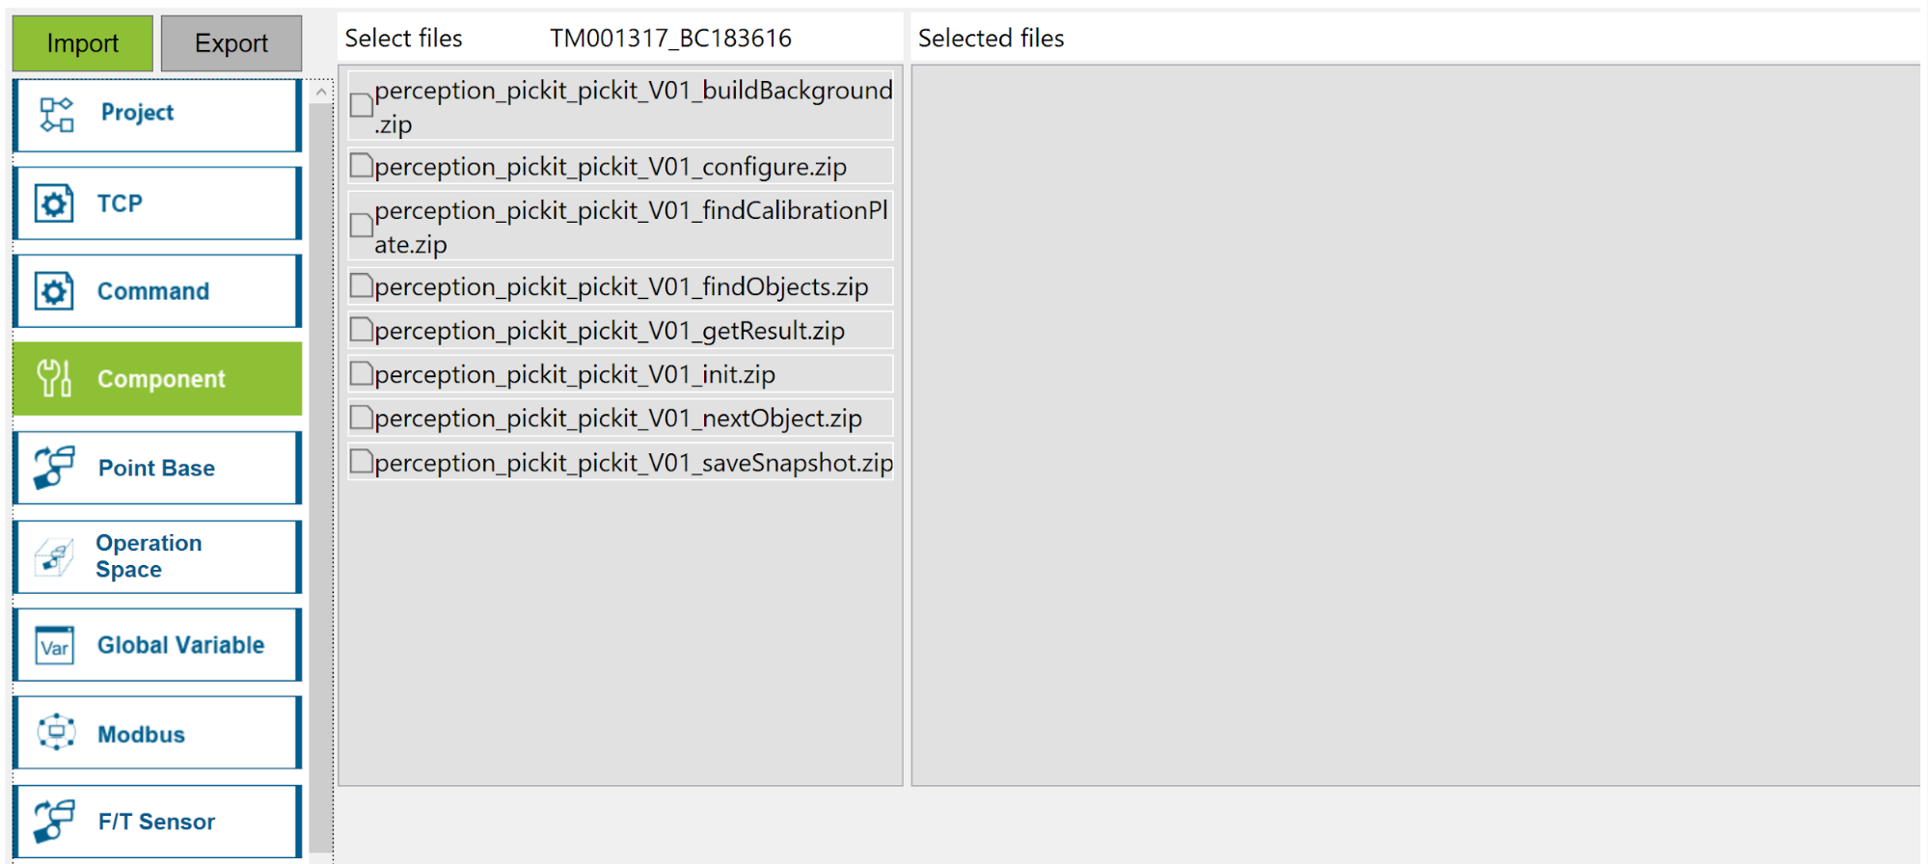Click the Import button
1928x864 pixels.
[x=82, y=42]
